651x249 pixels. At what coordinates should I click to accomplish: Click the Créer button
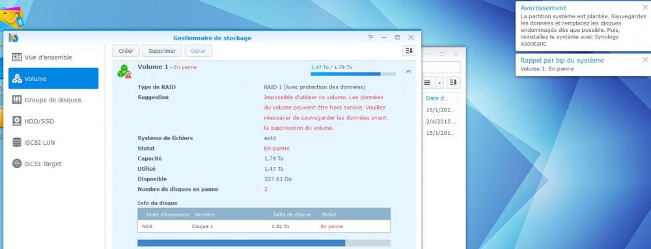pyautogui.click(x=126, y=51)
